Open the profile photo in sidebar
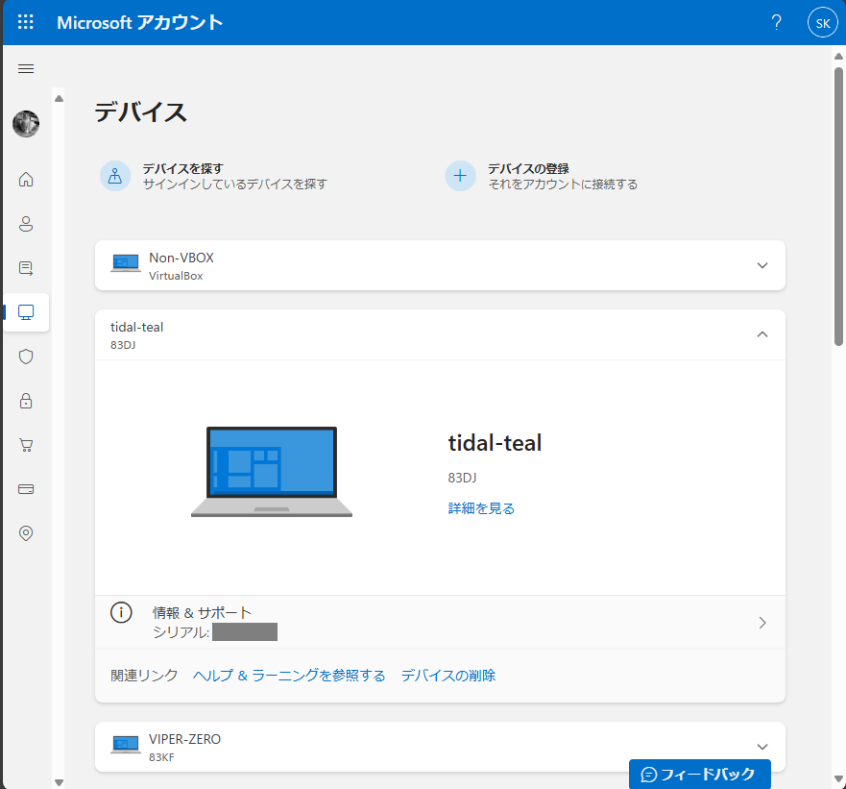The image size is (846, 789). click(x=26, y=124)
